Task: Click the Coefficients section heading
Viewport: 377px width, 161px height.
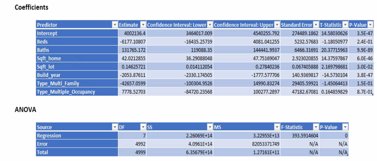Action: tap(31, 8)
